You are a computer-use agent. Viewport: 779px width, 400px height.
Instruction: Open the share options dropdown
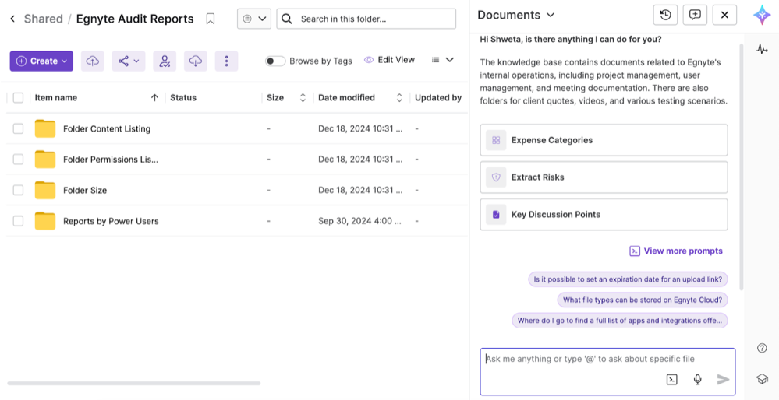point(129,61)
